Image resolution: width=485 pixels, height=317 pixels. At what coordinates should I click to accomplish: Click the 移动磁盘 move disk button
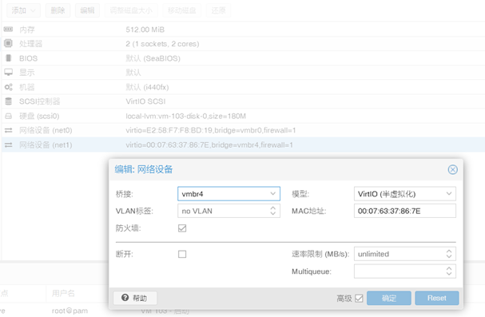181,10
